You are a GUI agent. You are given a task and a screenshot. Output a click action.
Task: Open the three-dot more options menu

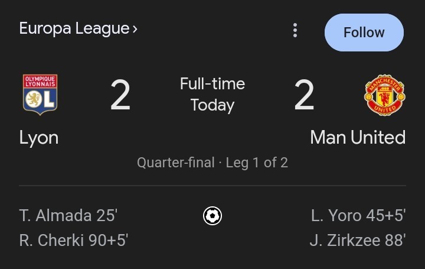(295, 30)
